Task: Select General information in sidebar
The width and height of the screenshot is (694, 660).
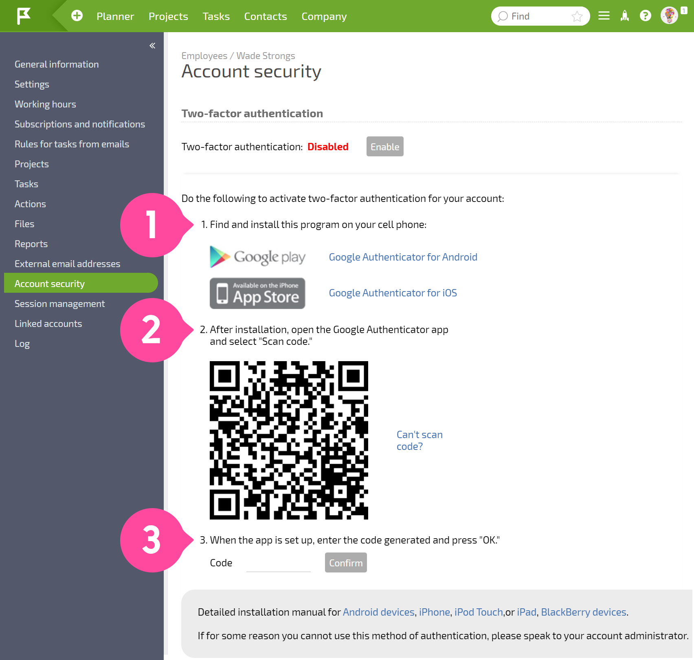Action: pos(57,64)
